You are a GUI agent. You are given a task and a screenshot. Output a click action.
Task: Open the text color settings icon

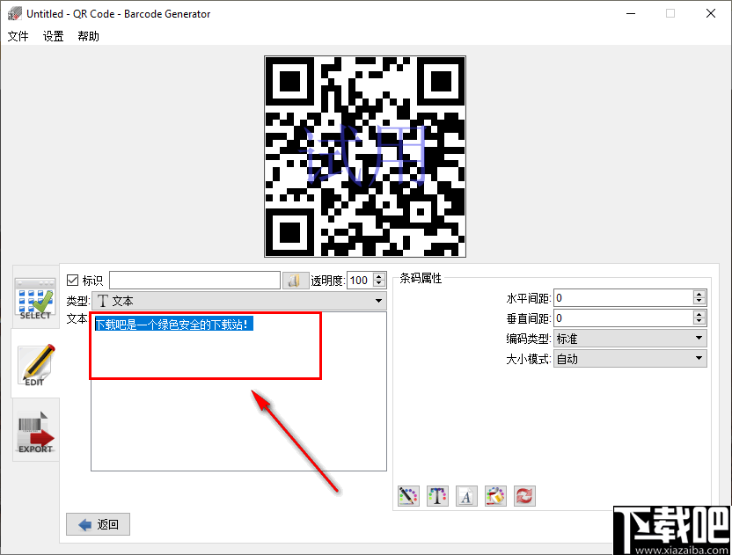437,495
